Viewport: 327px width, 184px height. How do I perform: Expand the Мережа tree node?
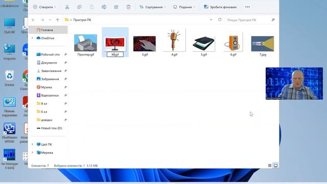tap(32, 152)
